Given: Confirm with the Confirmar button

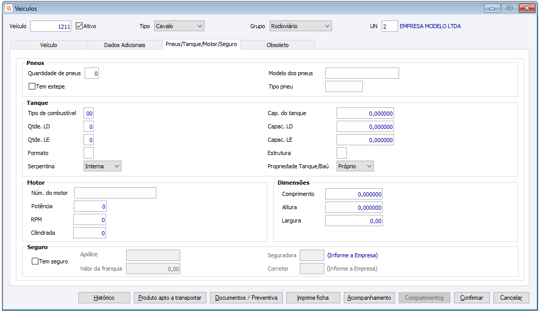Looking at the screenshot, I should point(471,298).
